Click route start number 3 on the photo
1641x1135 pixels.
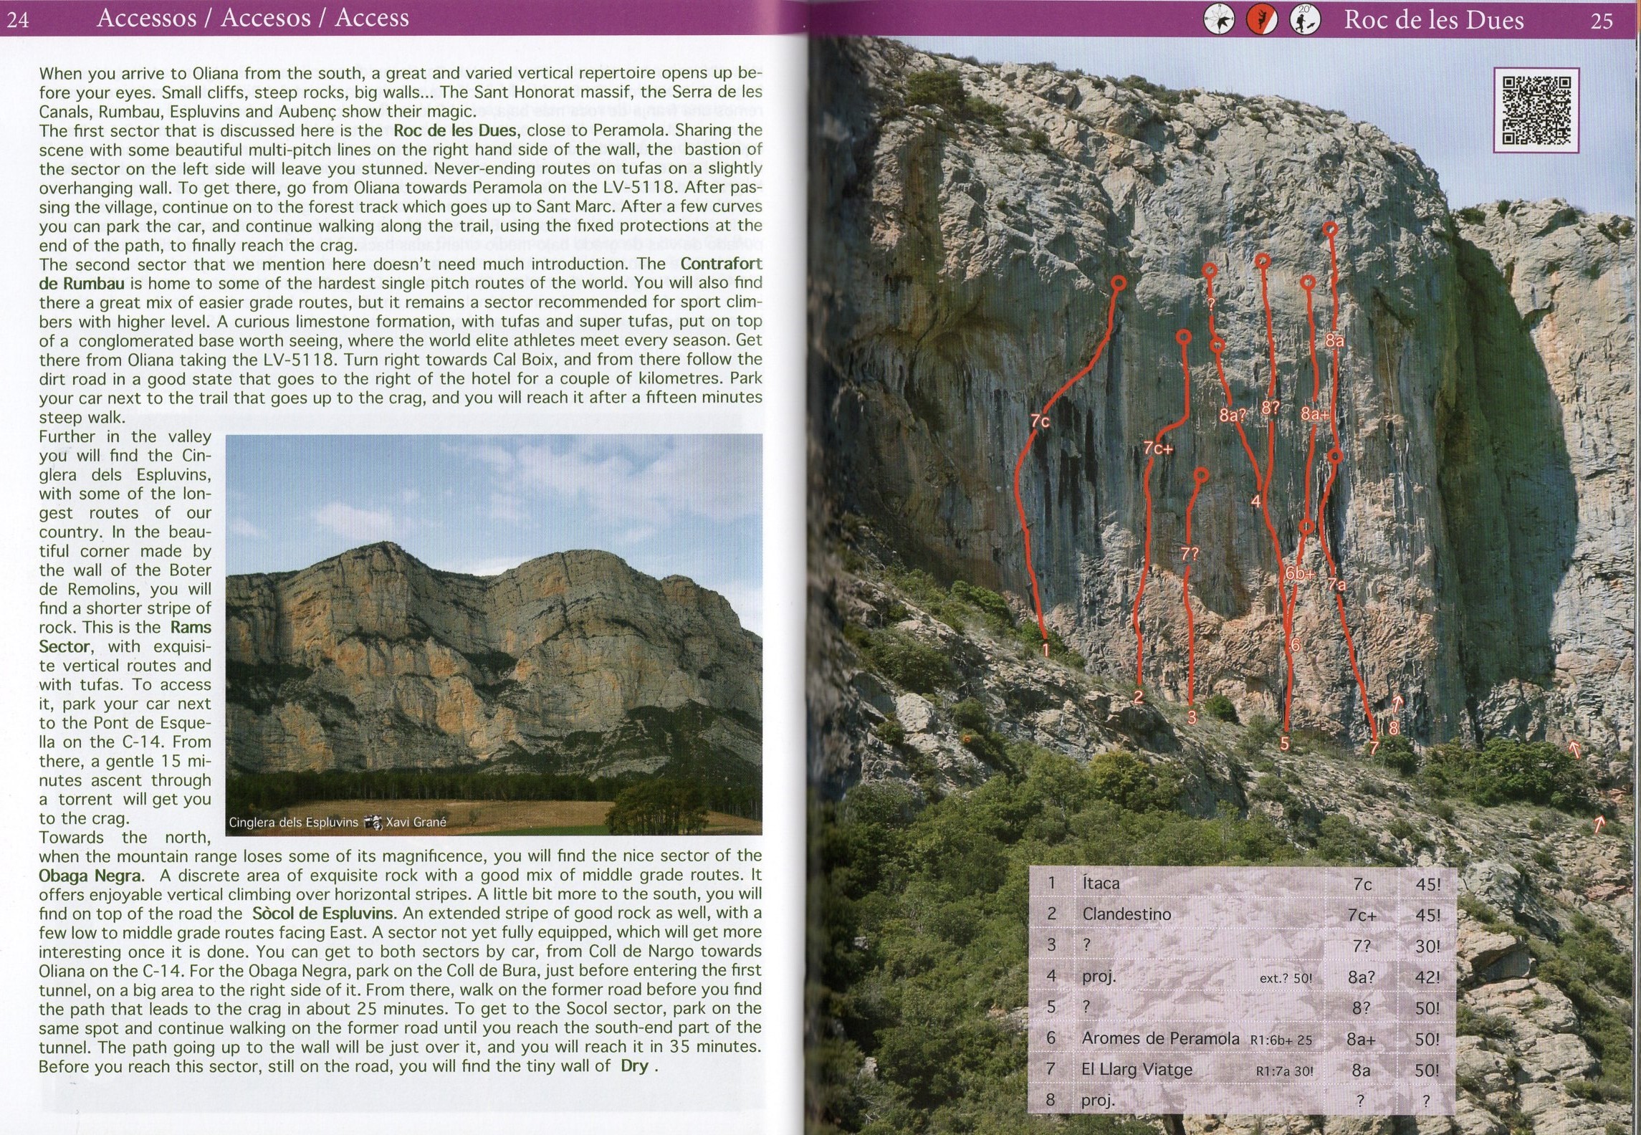tap(1192, 717)
